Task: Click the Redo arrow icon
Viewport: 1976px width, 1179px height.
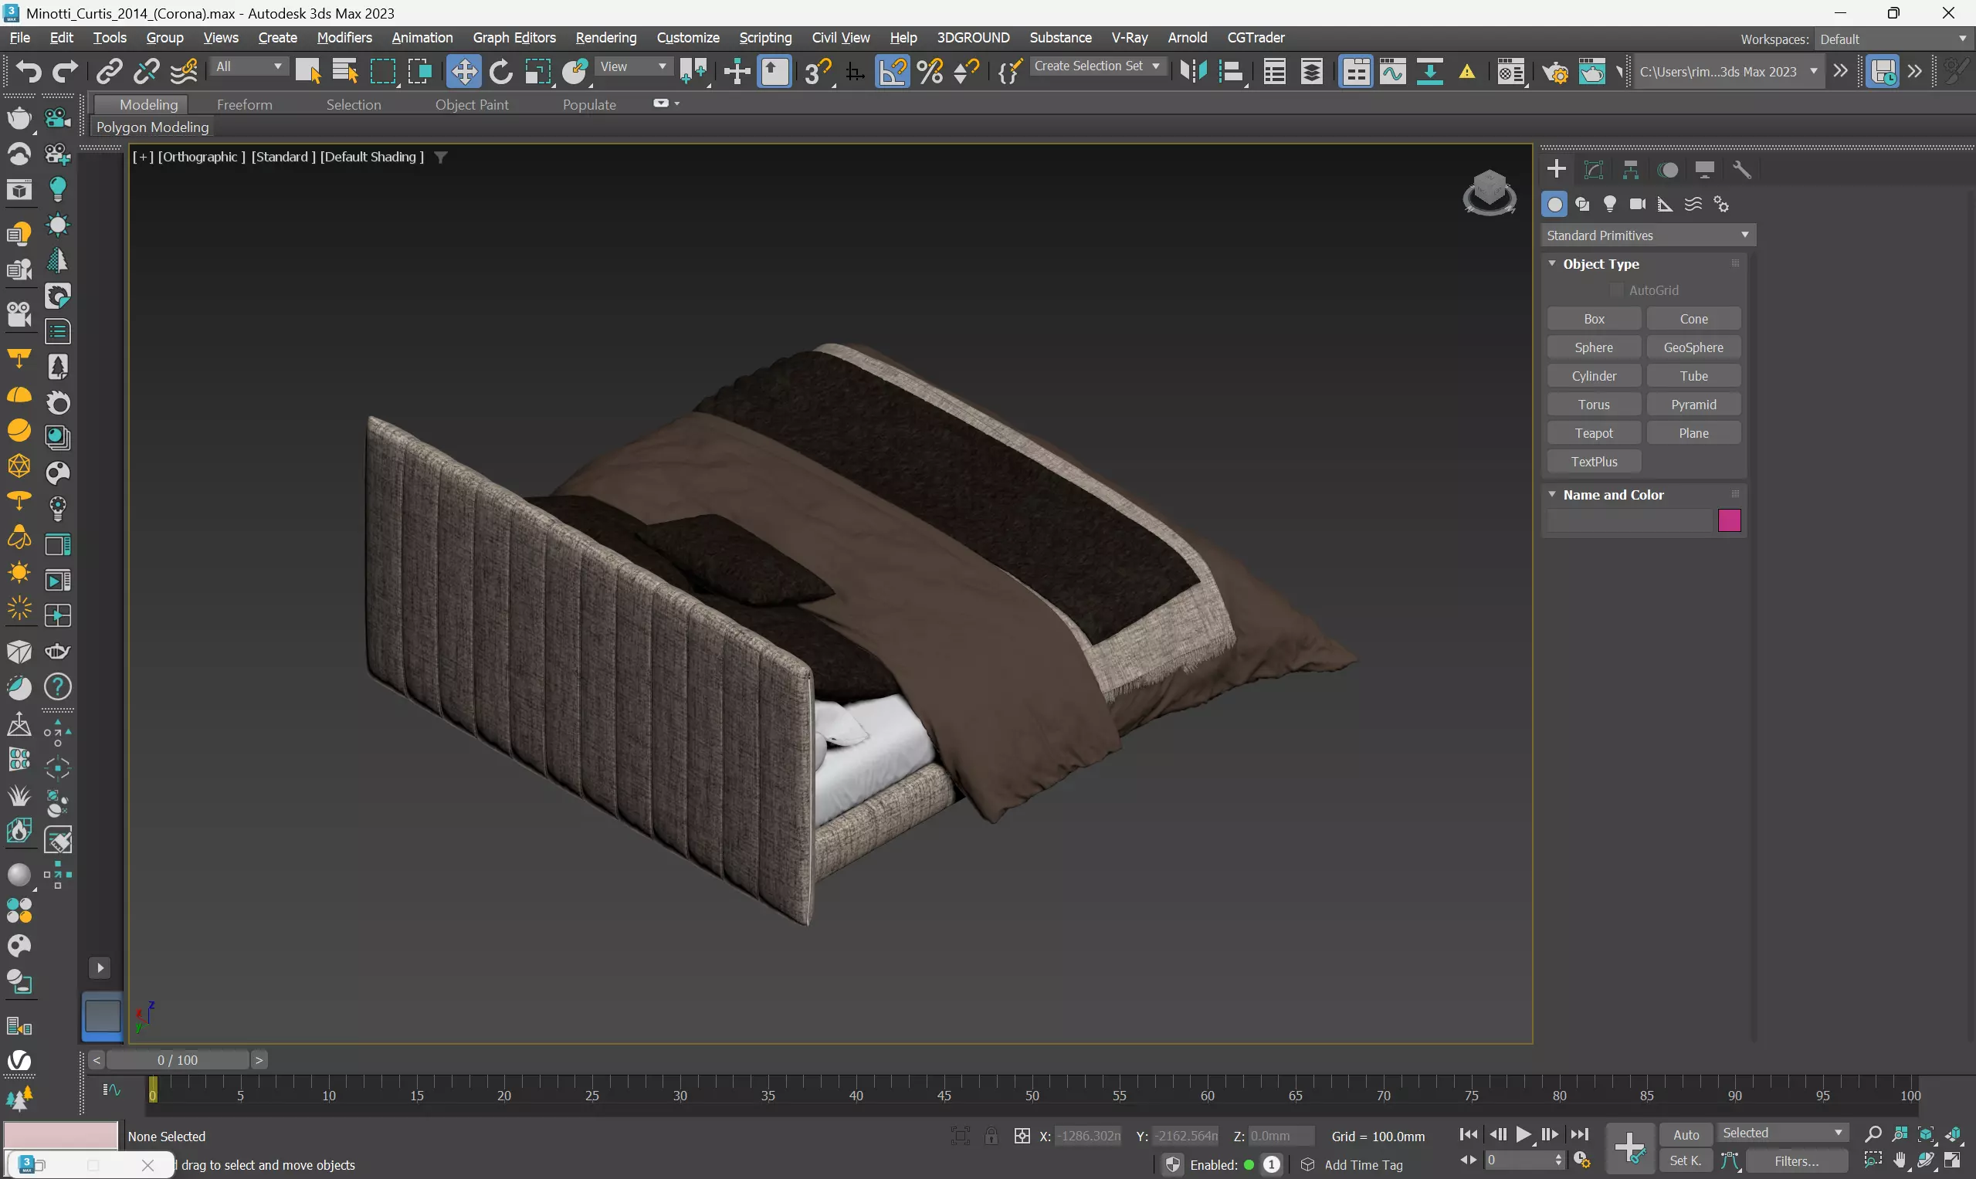Action: click(x=65, y=72)
